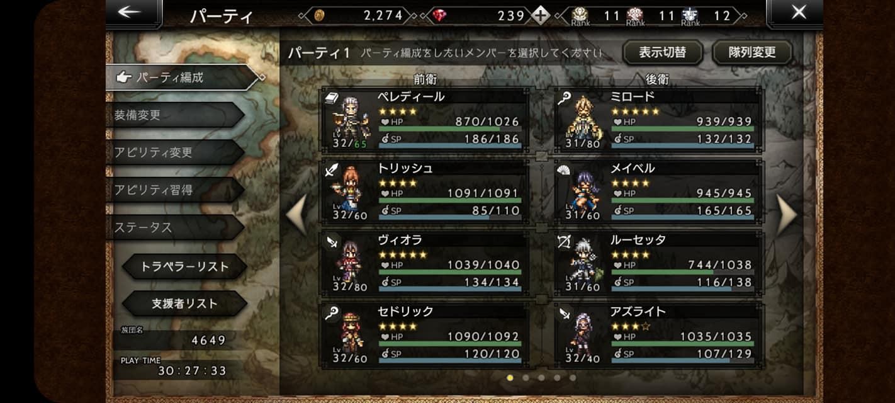Open the トラベラーリスト button
895x403 pixels.
184,266
